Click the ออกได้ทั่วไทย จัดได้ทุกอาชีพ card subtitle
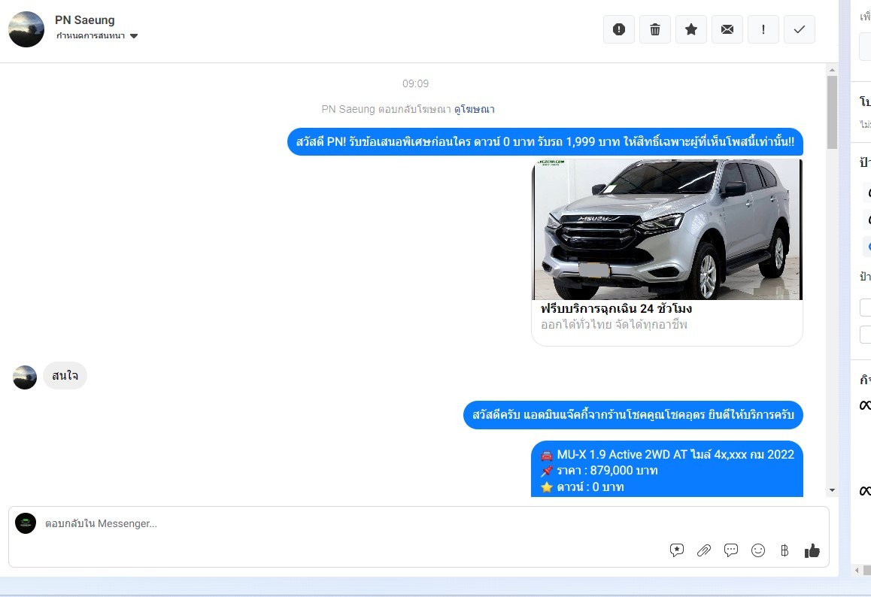Screen dimensions: 871x597 pos(614,325)
